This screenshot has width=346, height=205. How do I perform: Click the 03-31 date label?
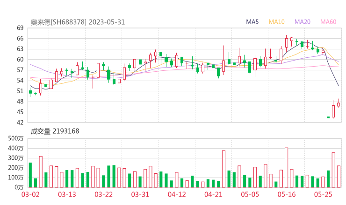coord(140,195)
